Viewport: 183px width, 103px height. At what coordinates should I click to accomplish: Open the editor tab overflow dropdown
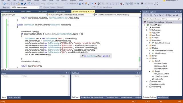click(140, 12)
